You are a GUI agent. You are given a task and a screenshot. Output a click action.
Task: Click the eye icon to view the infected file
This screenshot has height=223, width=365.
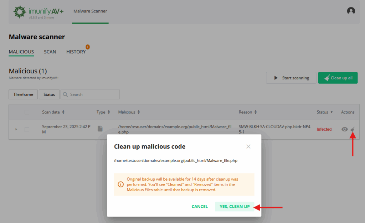coord(344,129)
